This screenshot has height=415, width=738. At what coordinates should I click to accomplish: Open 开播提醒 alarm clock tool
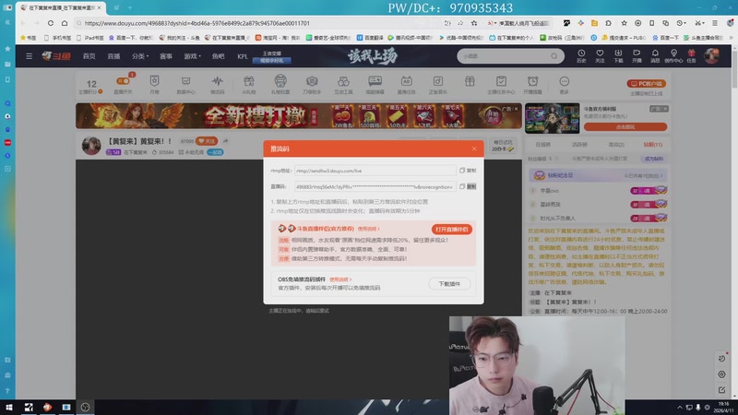(532, 85)
